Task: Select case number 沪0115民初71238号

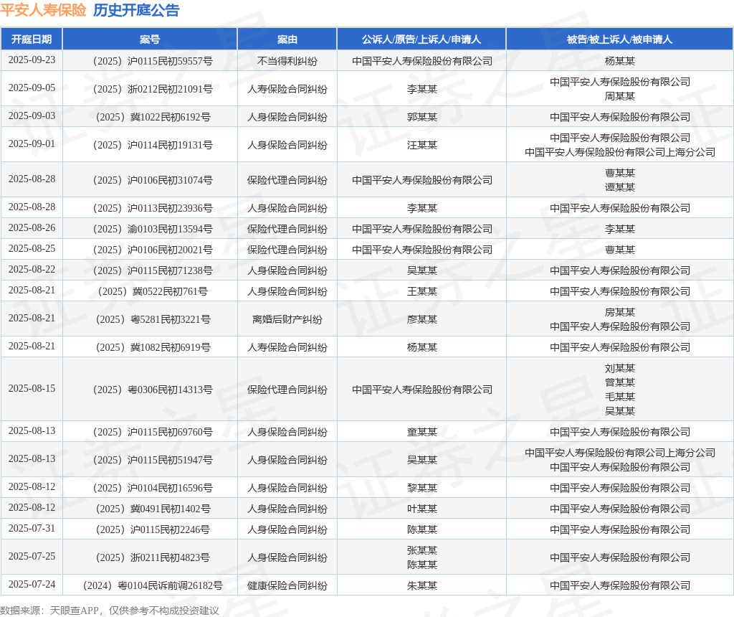Action: click(153, 270)
